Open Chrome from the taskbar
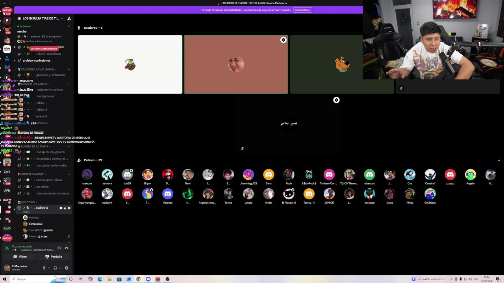The width and height of the screenshot is (504, 283). (139, 279)
